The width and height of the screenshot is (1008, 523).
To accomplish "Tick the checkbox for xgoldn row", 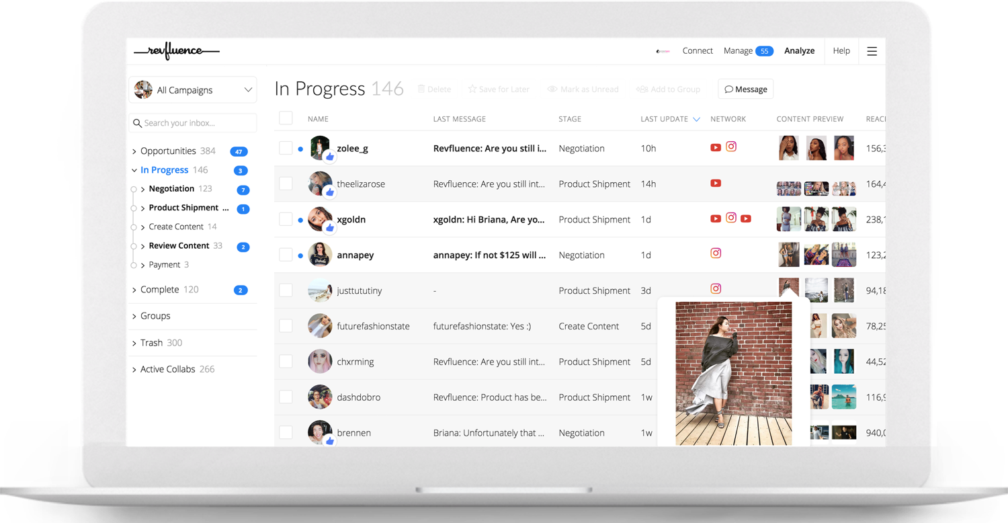I will 286,219.
